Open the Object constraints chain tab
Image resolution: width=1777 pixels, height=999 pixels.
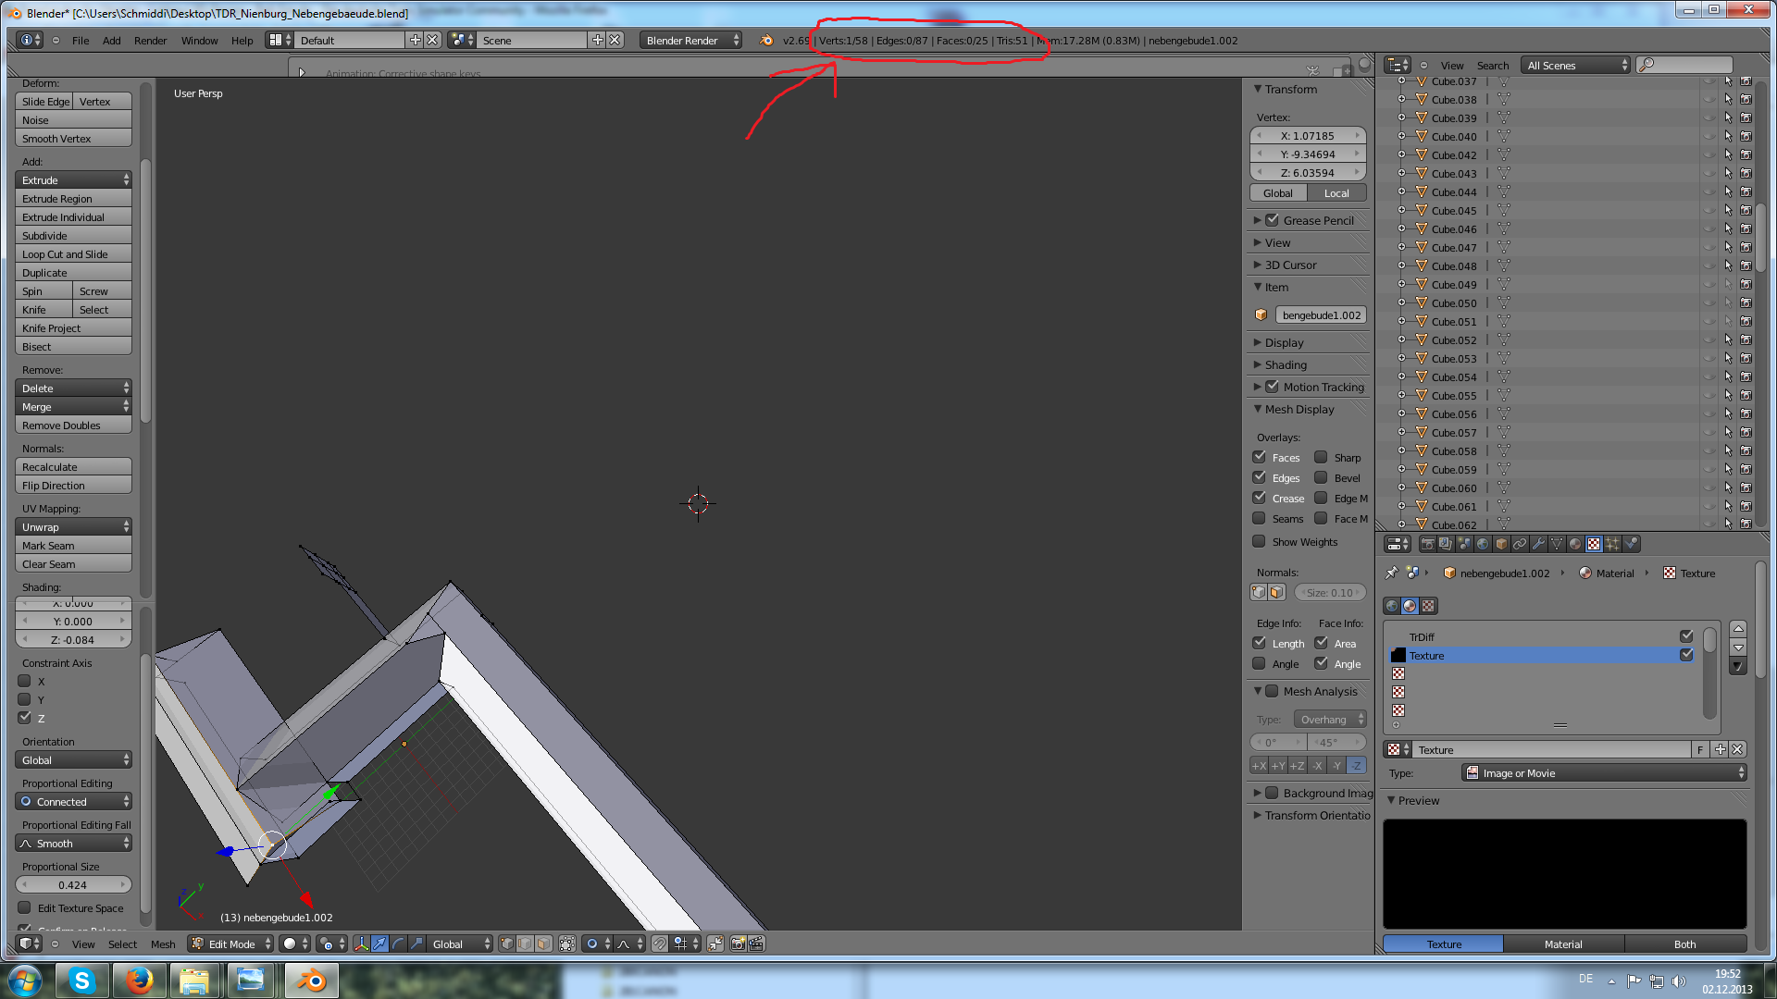(1520, 544)
